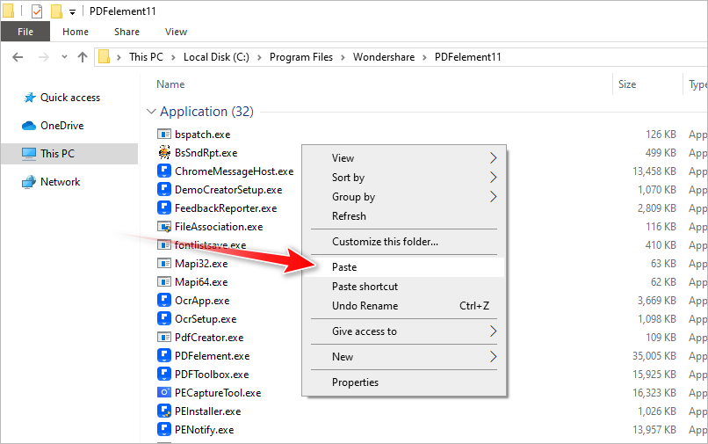Click the properties checkmark icon in title bar
This screenshot has height=444, width=708.
pos(36,11)
